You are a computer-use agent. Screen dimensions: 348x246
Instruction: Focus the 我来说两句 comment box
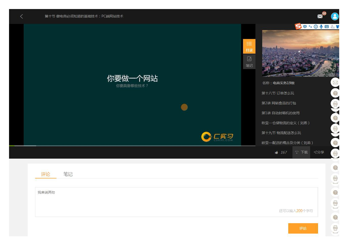(176, 202)
